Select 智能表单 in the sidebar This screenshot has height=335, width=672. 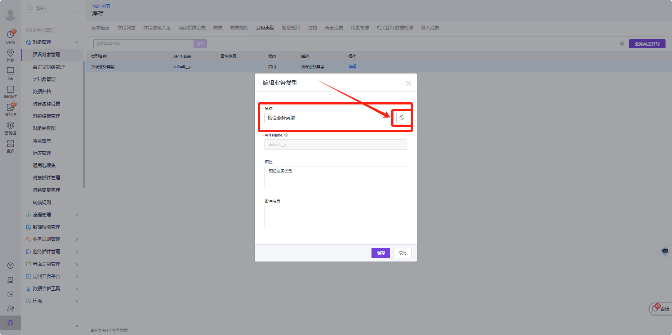point(42,141)
